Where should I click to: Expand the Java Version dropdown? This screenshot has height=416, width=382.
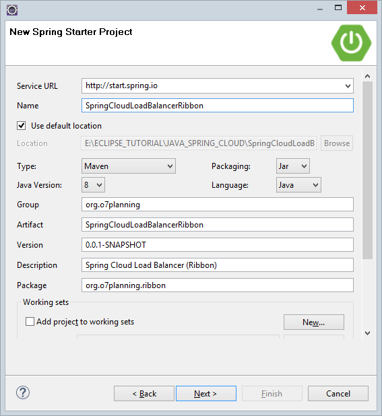coord(93,185)
